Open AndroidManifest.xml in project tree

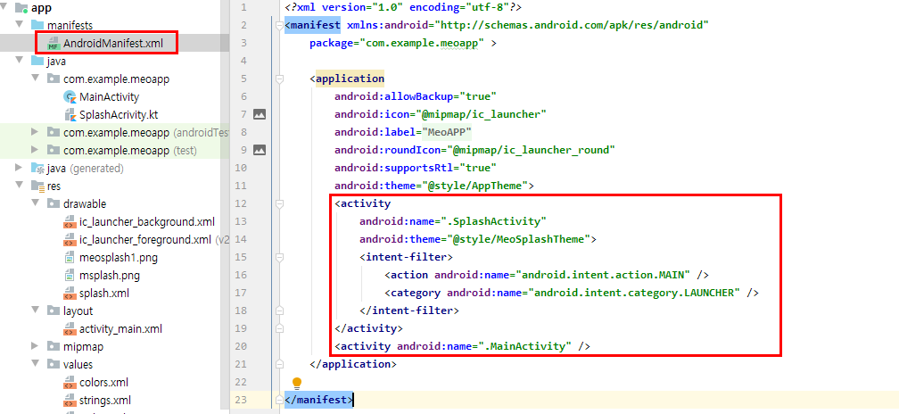[x=113, y=43]
